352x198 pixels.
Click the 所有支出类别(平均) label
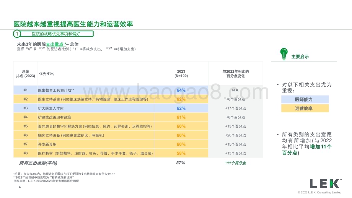[38, 163]
